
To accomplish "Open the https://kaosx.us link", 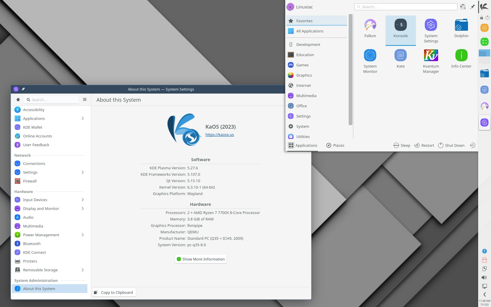I will click(x=219, y=134).
